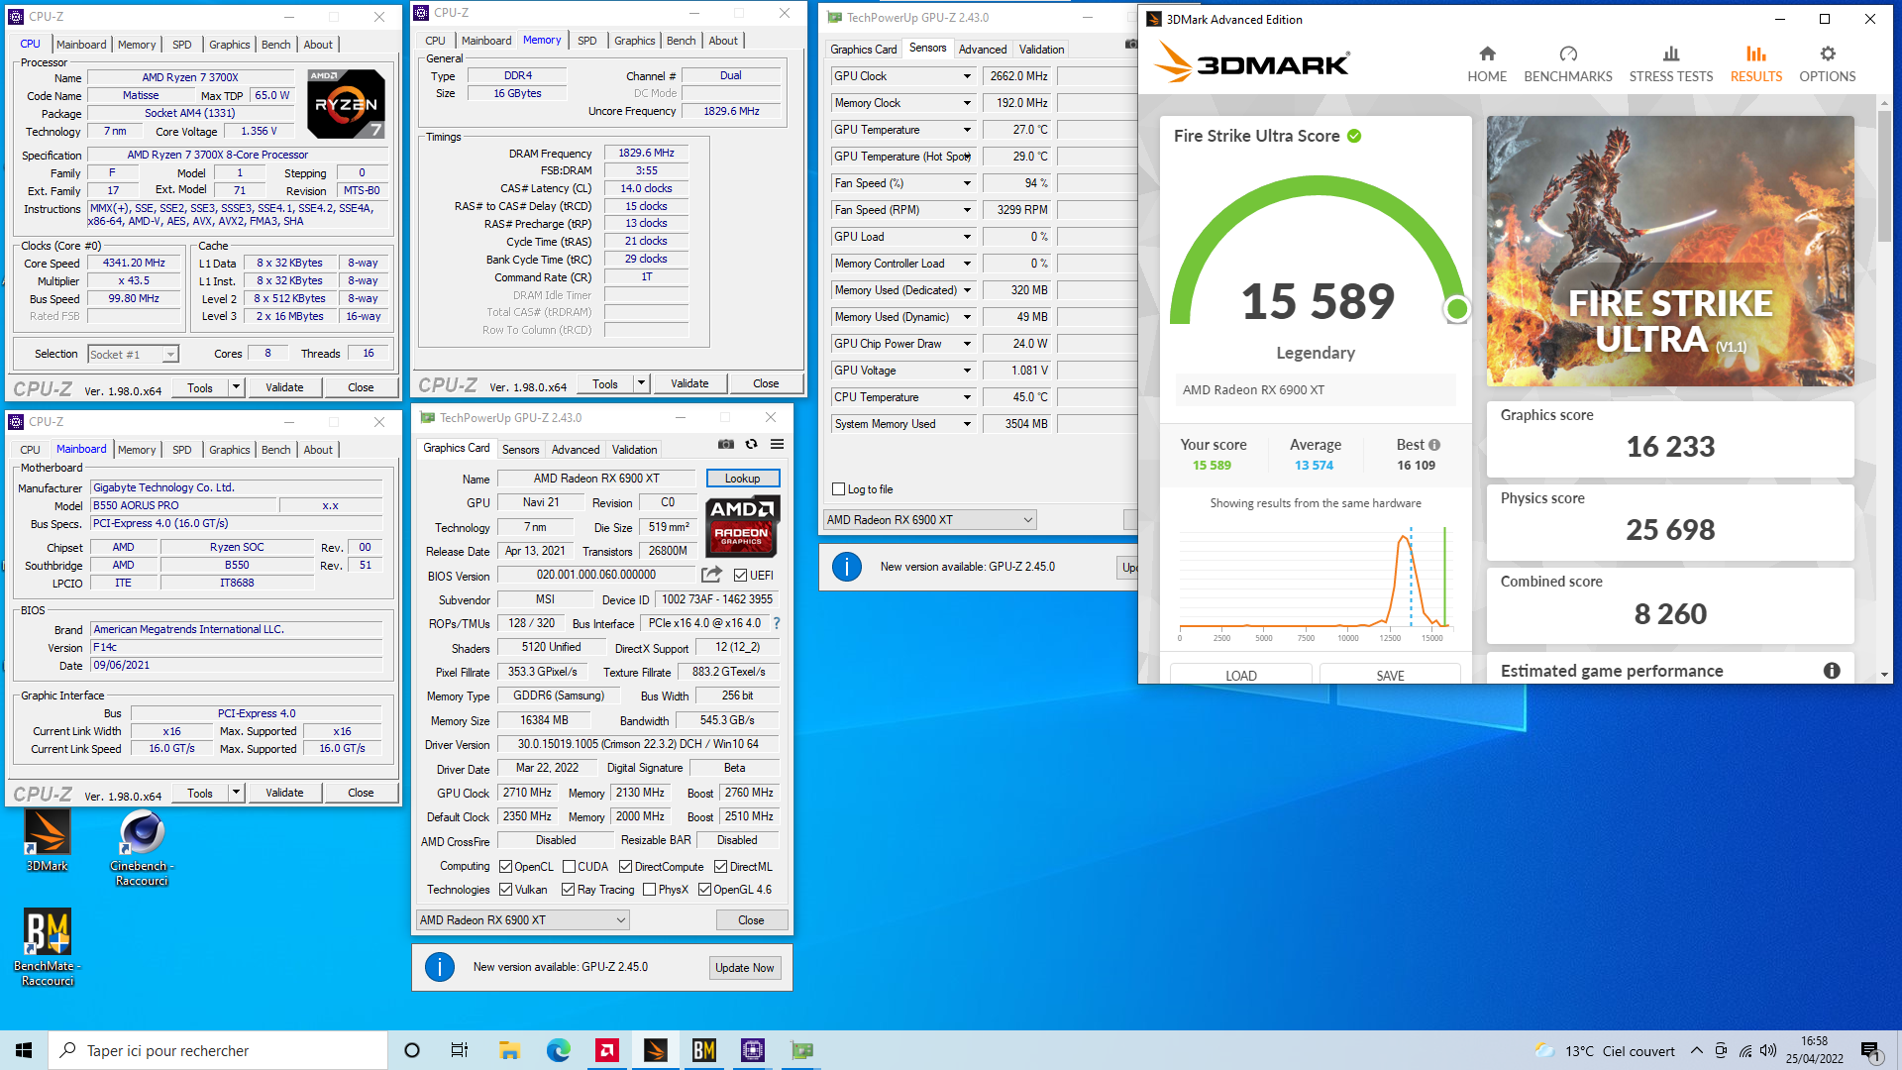This screenshot has width=1902, height=1070.
Task: Expand GPU Clock sensor dropdown
Action: pos(967,76)
